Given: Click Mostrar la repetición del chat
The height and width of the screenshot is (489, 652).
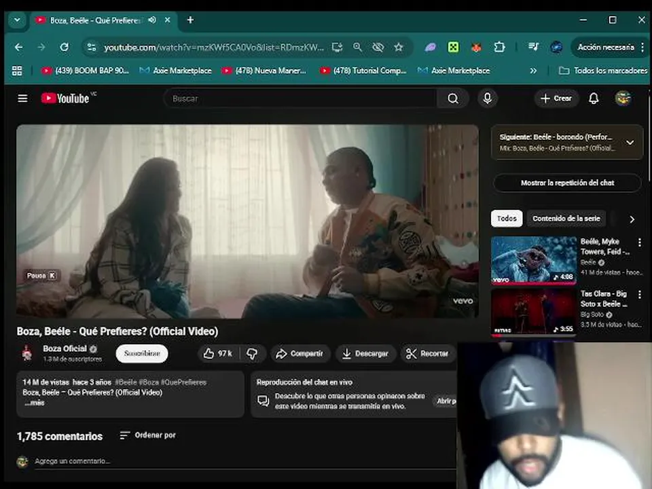Looking at the screenshot, I should click(x=567, y=183).
